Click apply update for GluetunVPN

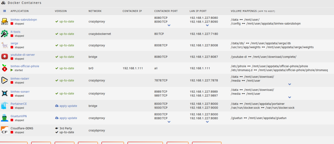click(x=68, y=118)
